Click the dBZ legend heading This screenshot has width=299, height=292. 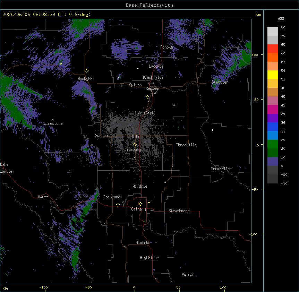click(281, 18)
